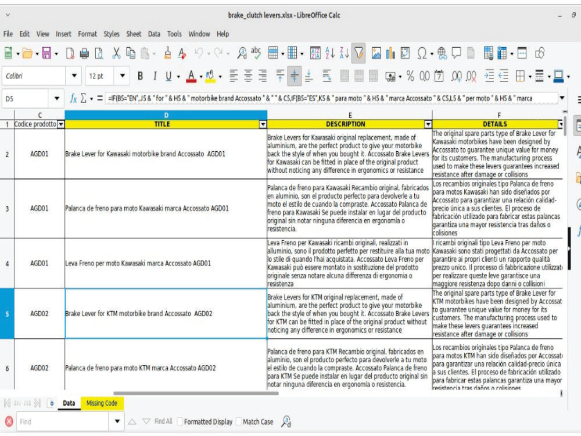Close the Find toolbar
The height and width of the screenshot is (436, 581).
(9, 421)
